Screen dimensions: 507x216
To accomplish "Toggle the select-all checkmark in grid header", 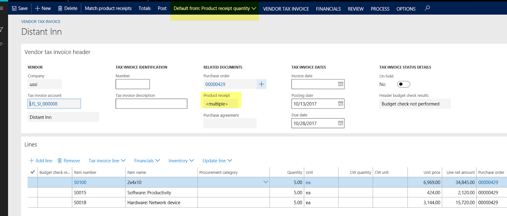I will tap(32, 172).
